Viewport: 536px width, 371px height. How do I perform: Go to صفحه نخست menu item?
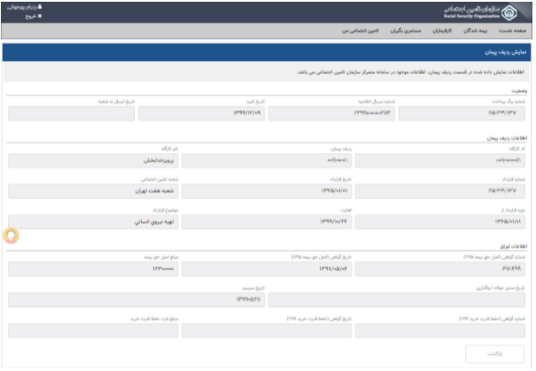(x=512, y=31)
